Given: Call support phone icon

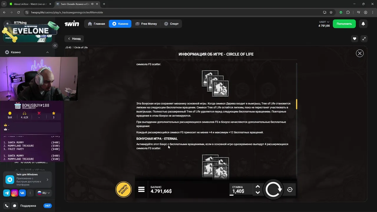Looking at the screenshot, I should [6, 206].
